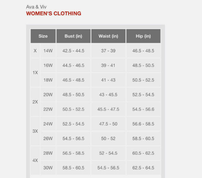Click the waist value 39 - 41

(x=108, y=66)
